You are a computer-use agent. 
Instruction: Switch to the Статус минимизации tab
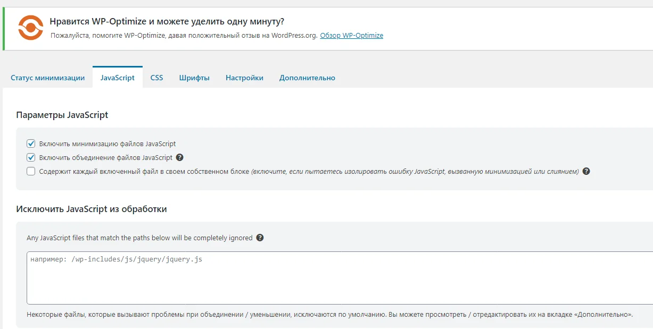coord(47,78)
